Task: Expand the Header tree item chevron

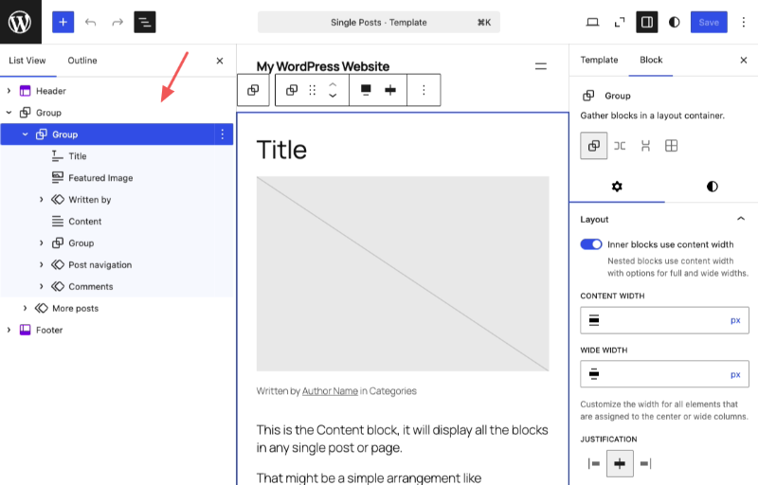Action: click(9, 91)
